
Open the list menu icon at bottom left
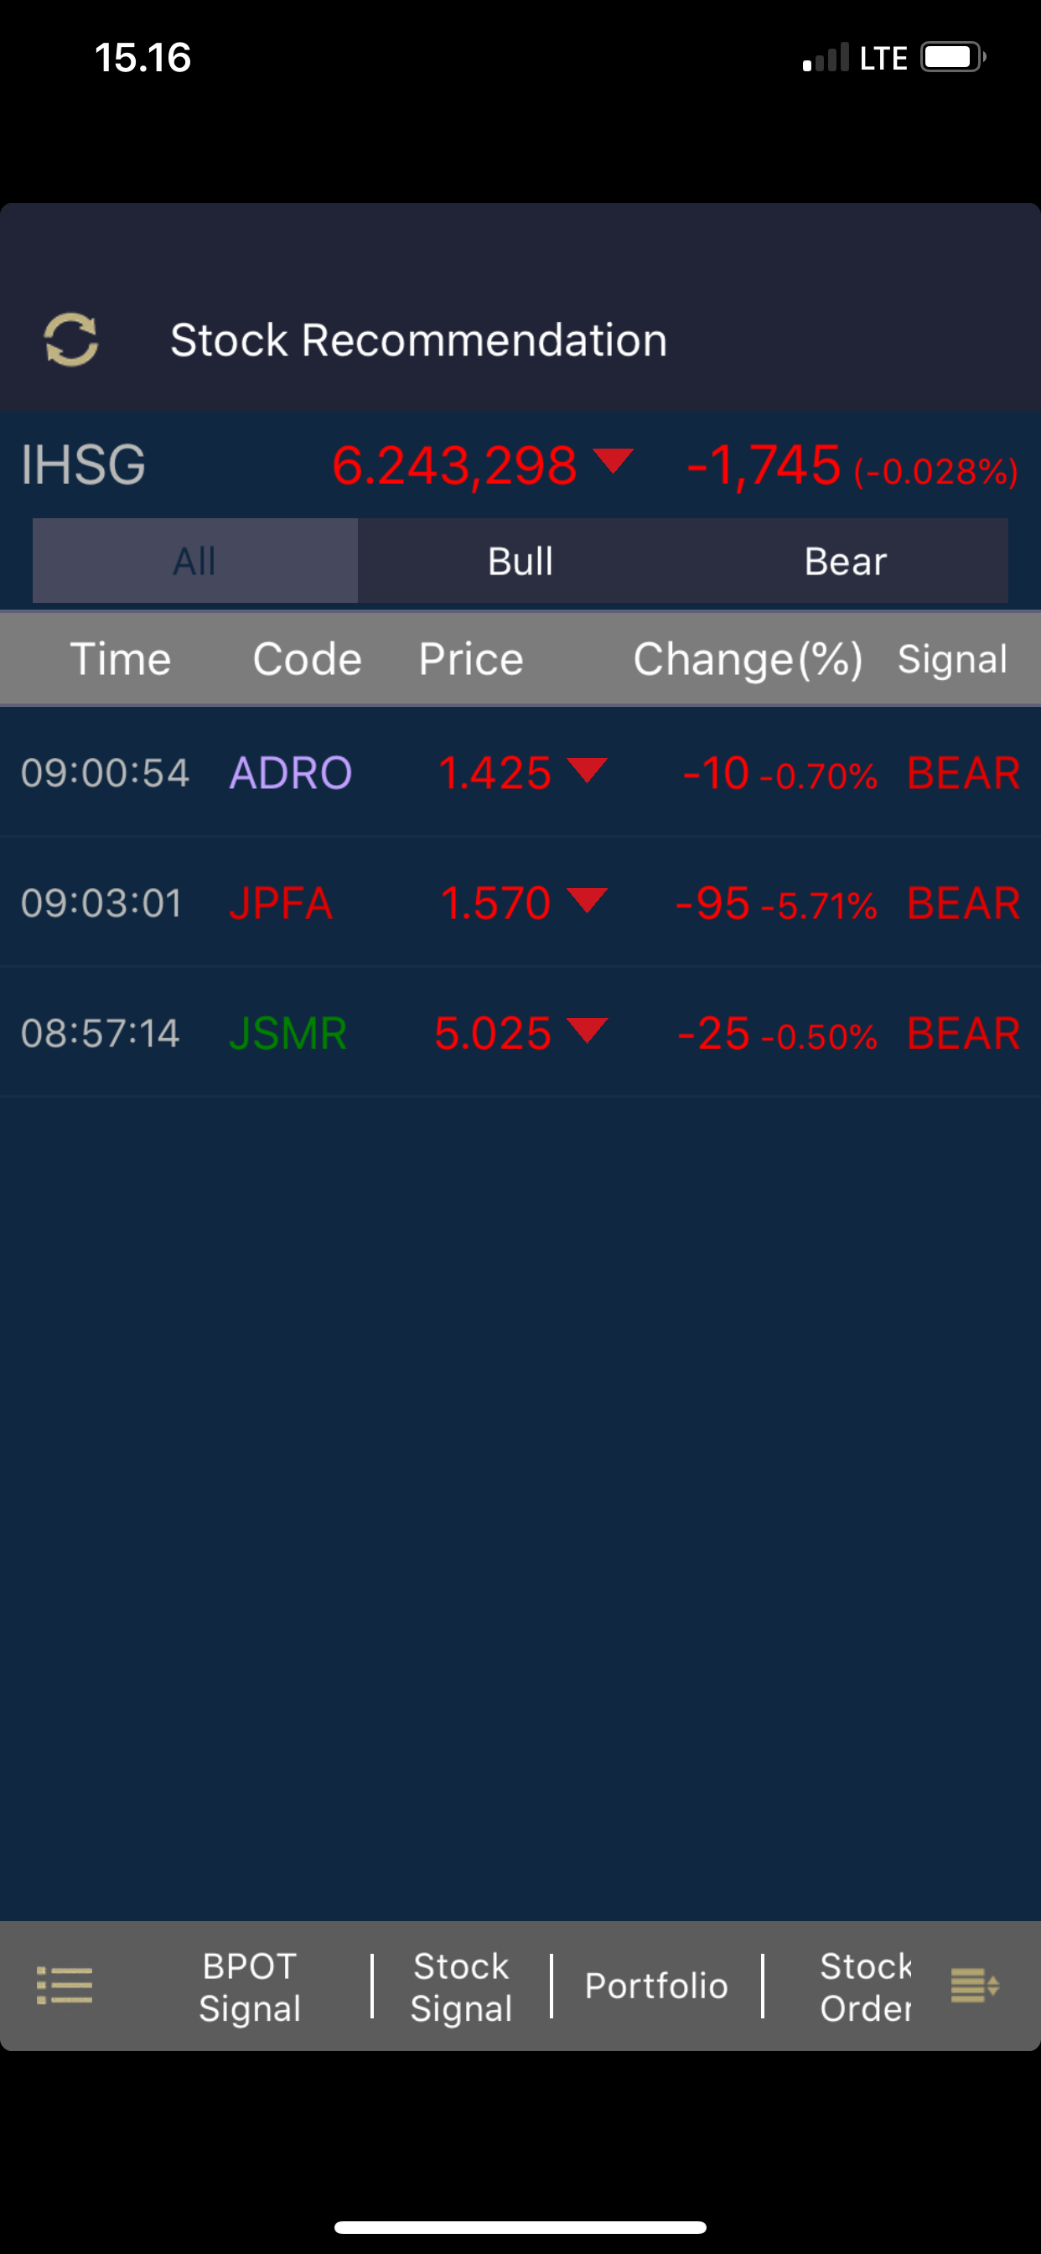pos(64,1985)
